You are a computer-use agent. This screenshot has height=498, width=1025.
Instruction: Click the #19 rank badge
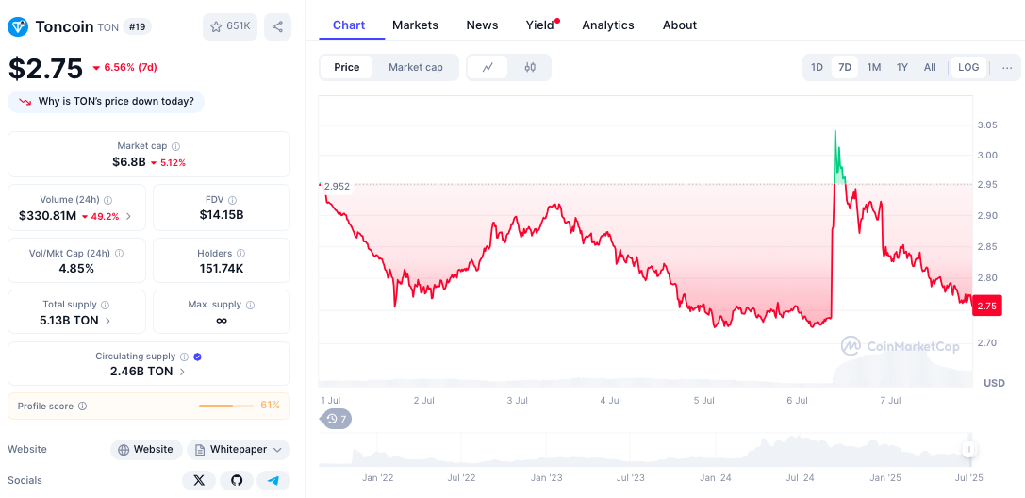[x=138, y=26]
